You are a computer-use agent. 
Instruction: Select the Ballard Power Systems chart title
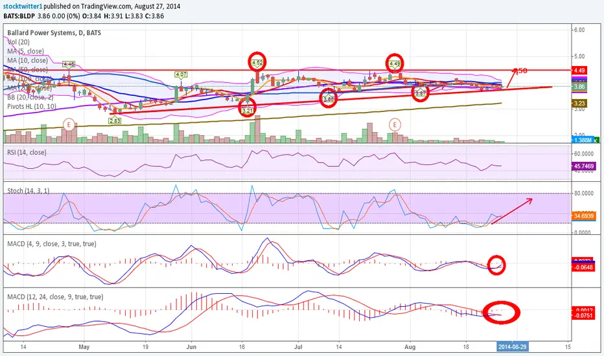[x=54, y=33]
